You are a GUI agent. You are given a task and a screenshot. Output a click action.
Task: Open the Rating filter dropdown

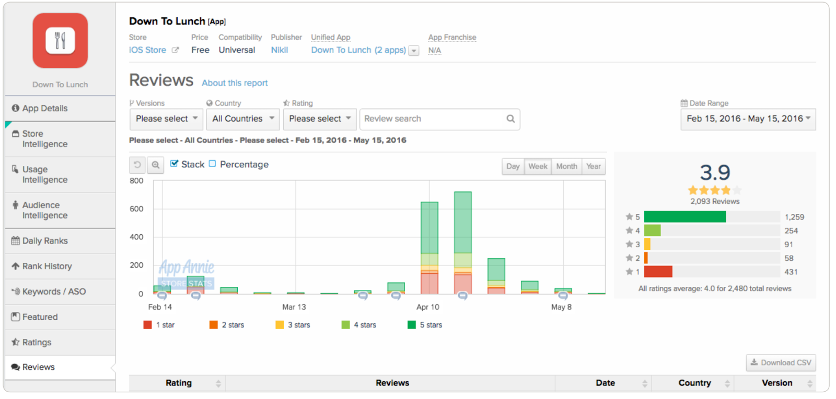pos(320,119)
